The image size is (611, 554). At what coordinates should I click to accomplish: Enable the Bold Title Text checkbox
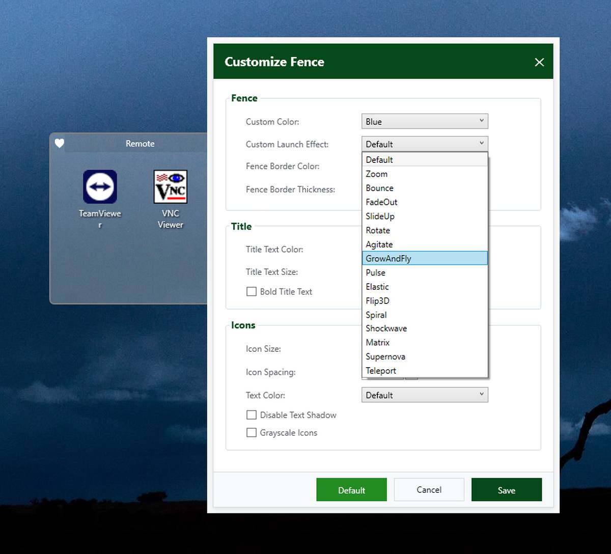tap(252, 292)
